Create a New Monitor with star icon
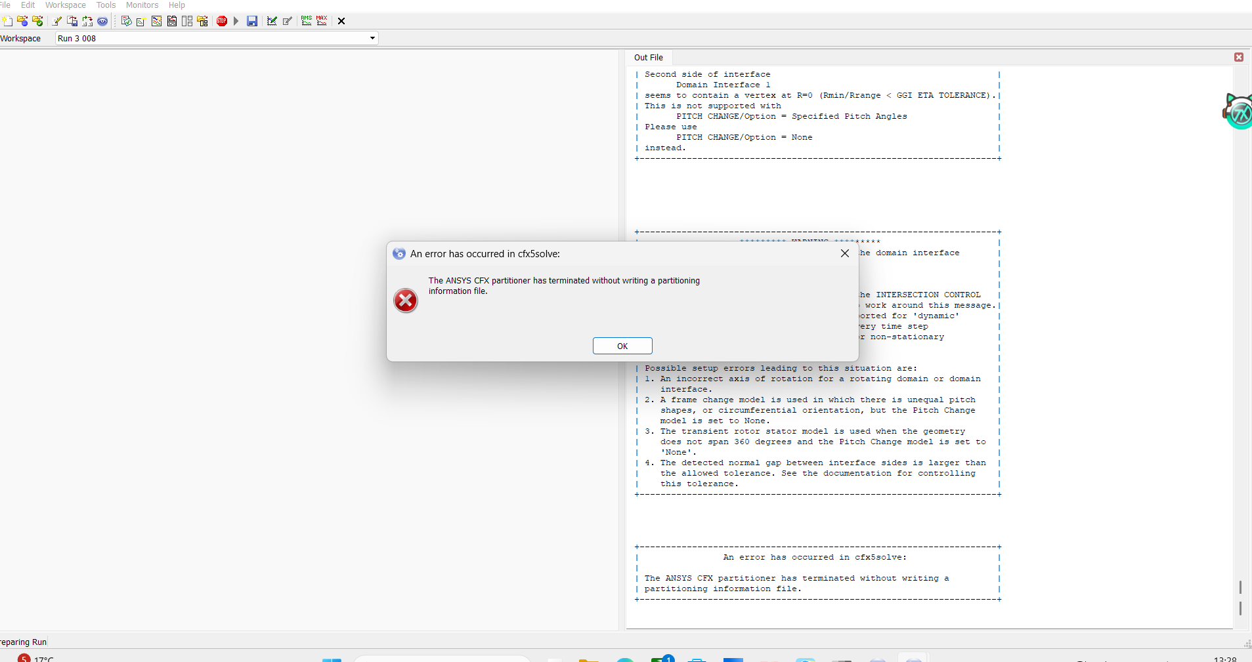 point(141,21)
